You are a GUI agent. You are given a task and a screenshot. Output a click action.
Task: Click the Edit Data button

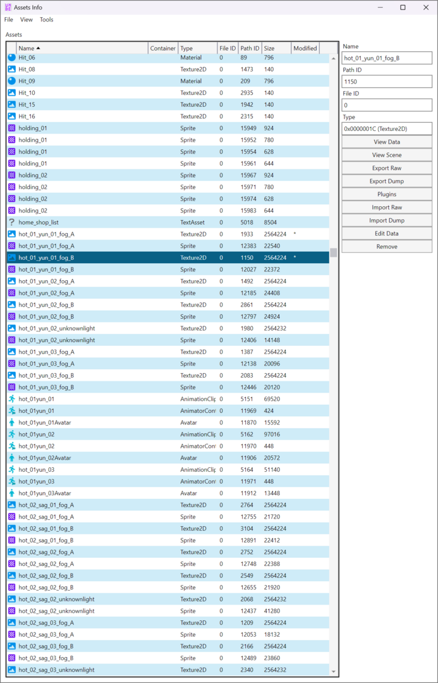point(387,233)
